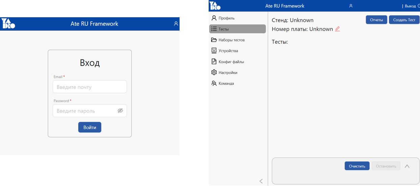Click 'Ate RU Framework' title in login window
This screenshot has width=420, height=186.
click(x=94, y=24)
